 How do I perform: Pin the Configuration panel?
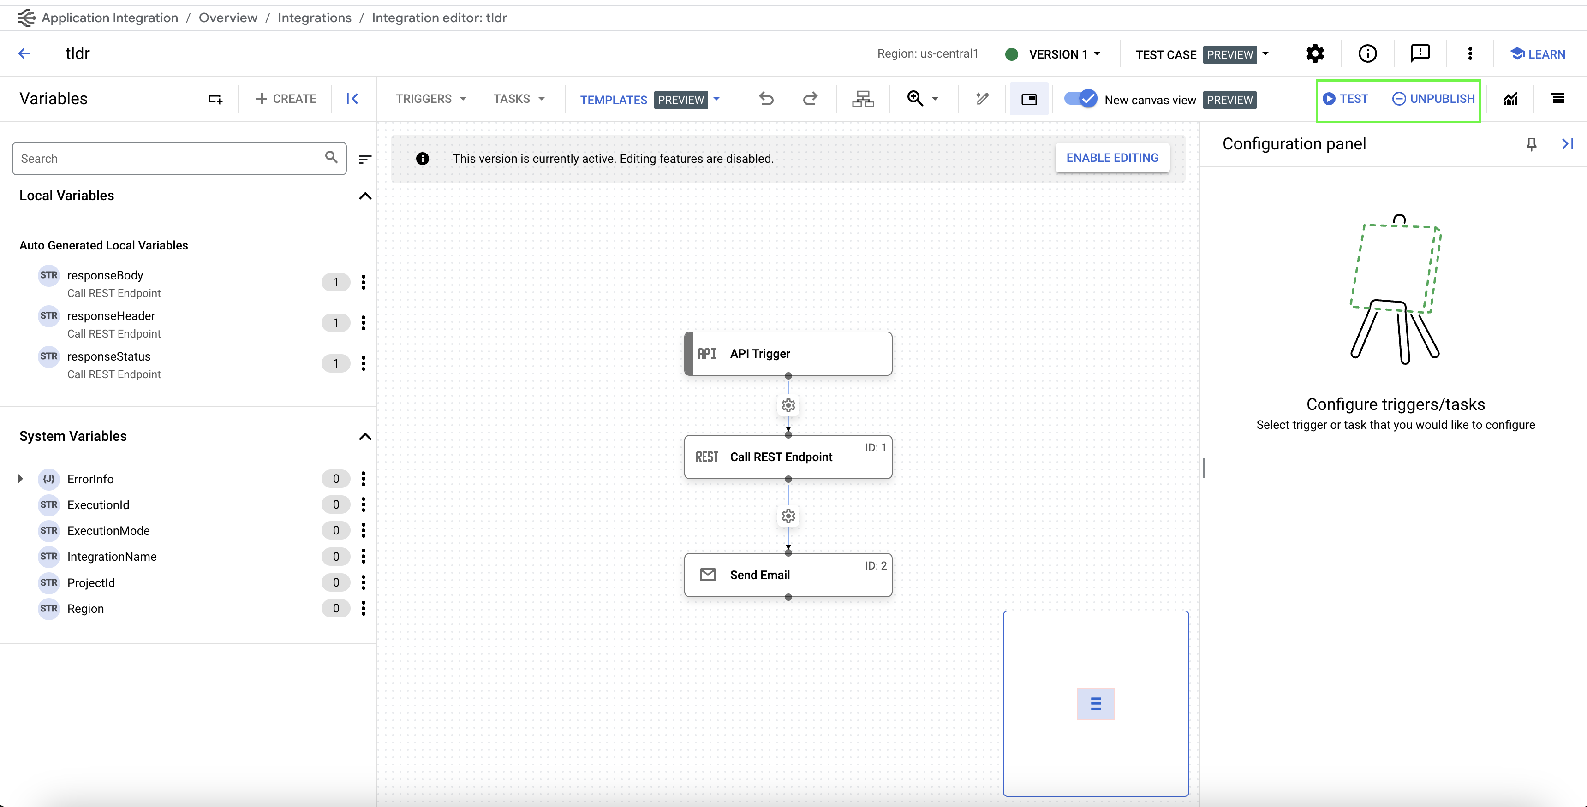click(1532, 144)
